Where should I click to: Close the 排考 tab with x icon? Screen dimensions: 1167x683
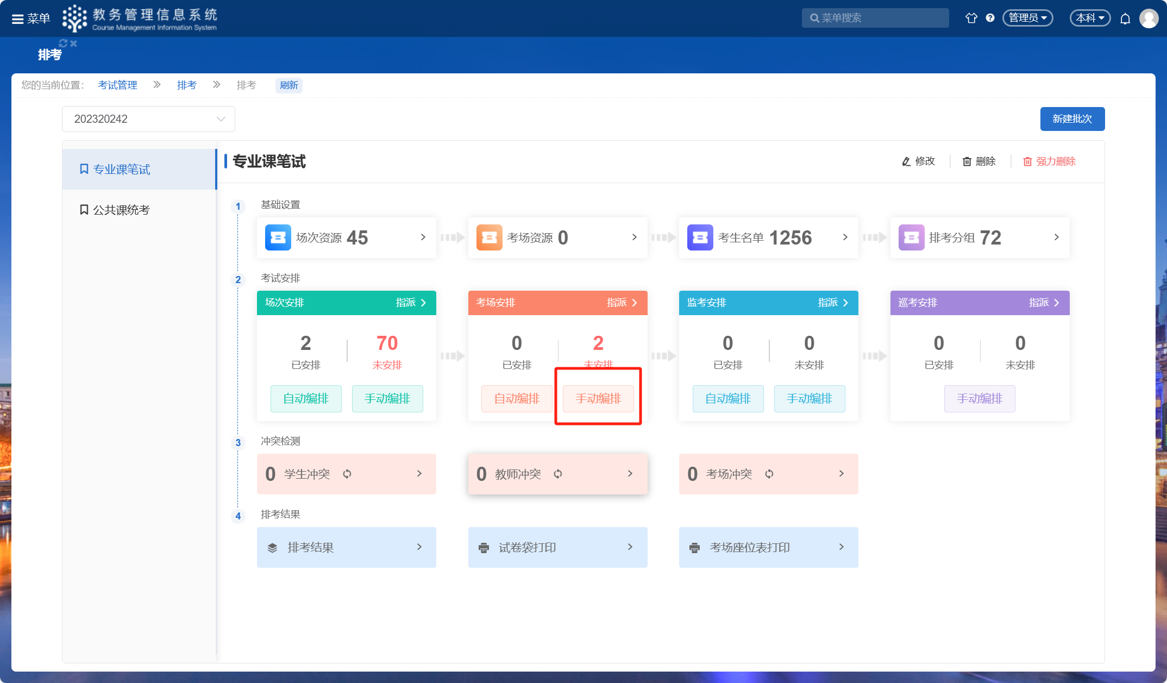(x=74, y=43)
